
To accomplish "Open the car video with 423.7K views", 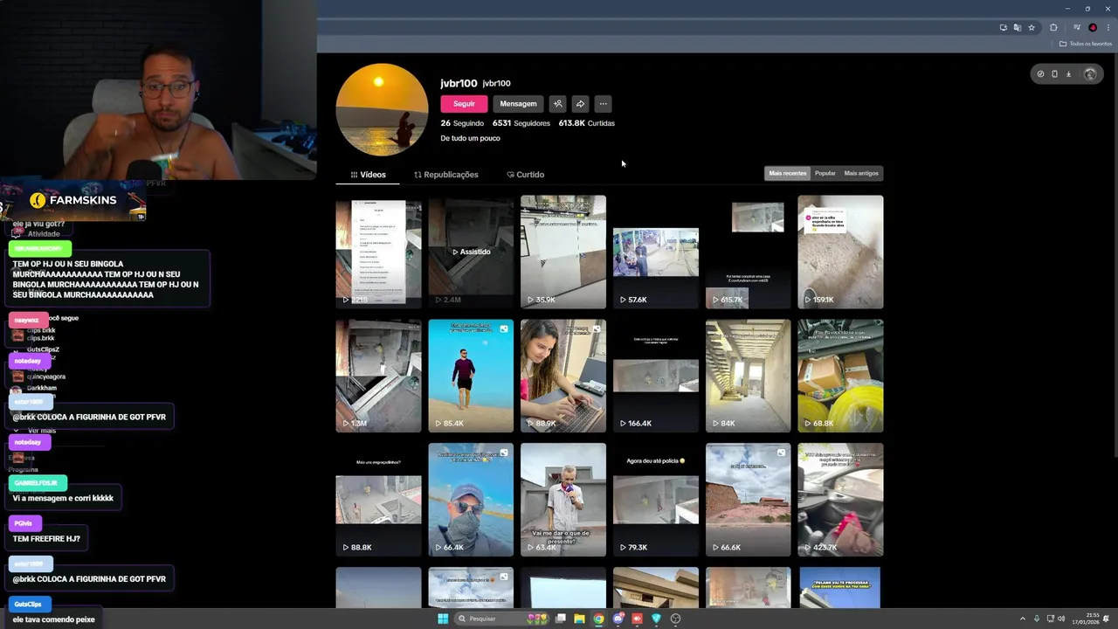I will tap(840, 500).
